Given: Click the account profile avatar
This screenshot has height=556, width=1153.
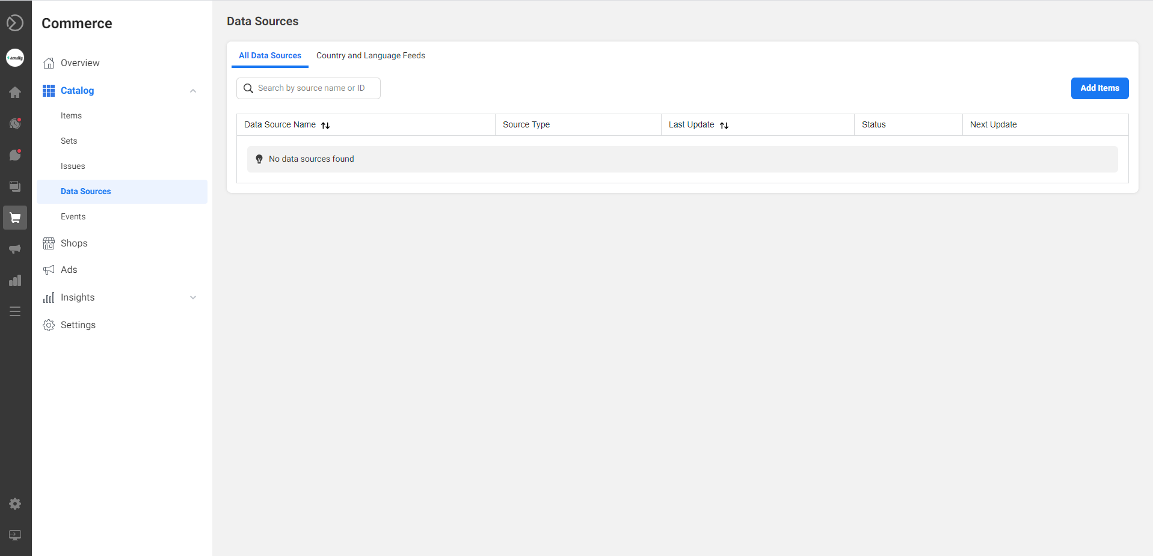Looking at the screenshot, I should pos(15,58).
